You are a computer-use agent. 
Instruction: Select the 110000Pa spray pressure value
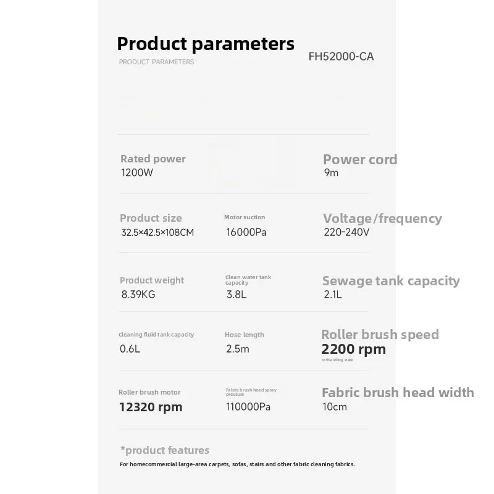click(x=248, y=407)
